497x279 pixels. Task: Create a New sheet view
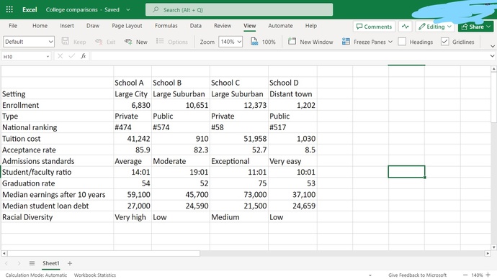coord(136,42)
